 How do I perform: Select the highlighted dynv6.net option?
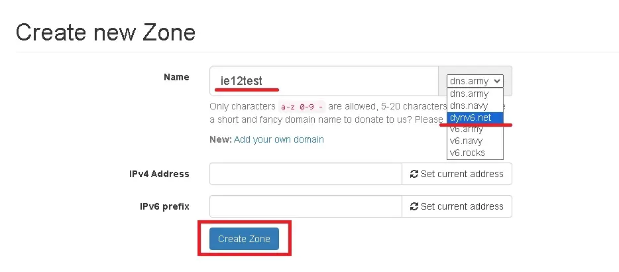click(x=471, y=117)
